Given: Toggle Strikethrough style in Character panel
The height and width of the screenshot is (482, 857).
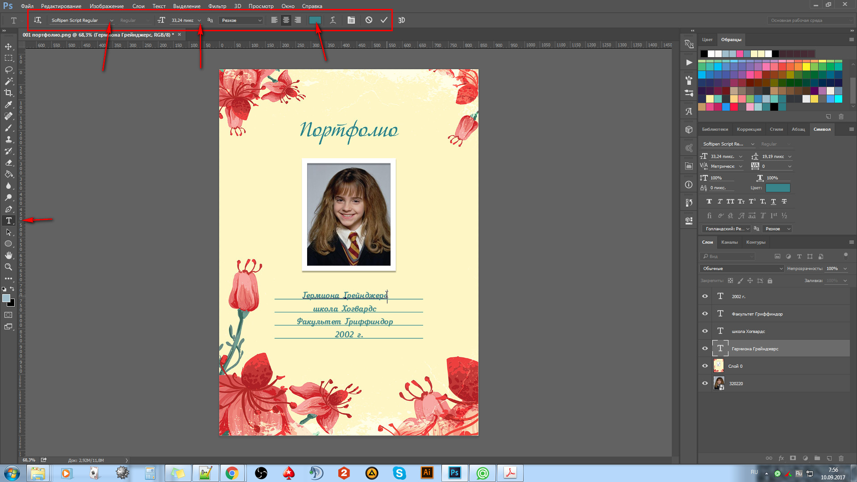Looking at the screenshot, I should (x=784, y=202).
